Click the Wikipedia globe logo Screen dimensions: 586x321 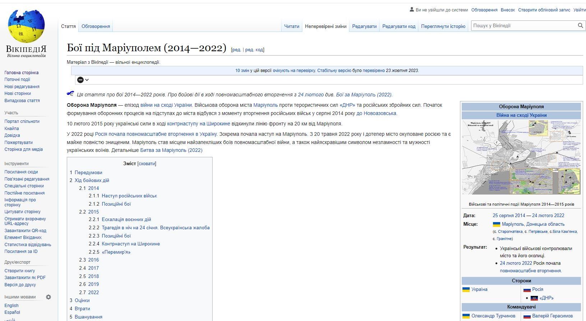click(26, 27)
